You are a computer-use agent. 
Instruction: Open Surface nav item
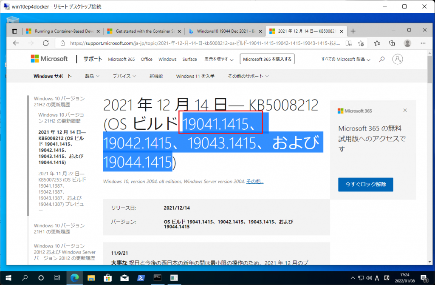pyautogui.click(x=189, y=59)
